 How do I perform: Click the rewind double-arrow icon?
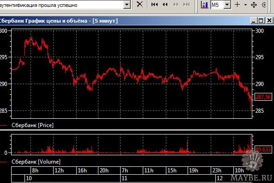pos(165,4)
